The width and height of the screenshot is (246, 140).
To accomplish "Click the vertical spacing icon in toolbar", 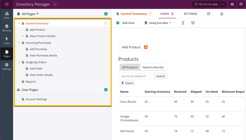I will point(183,23).
